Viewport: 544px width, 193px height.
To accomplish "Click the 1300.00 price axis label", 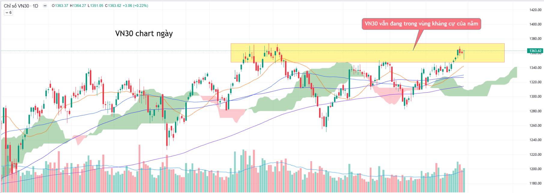I will tap(535, 96).
